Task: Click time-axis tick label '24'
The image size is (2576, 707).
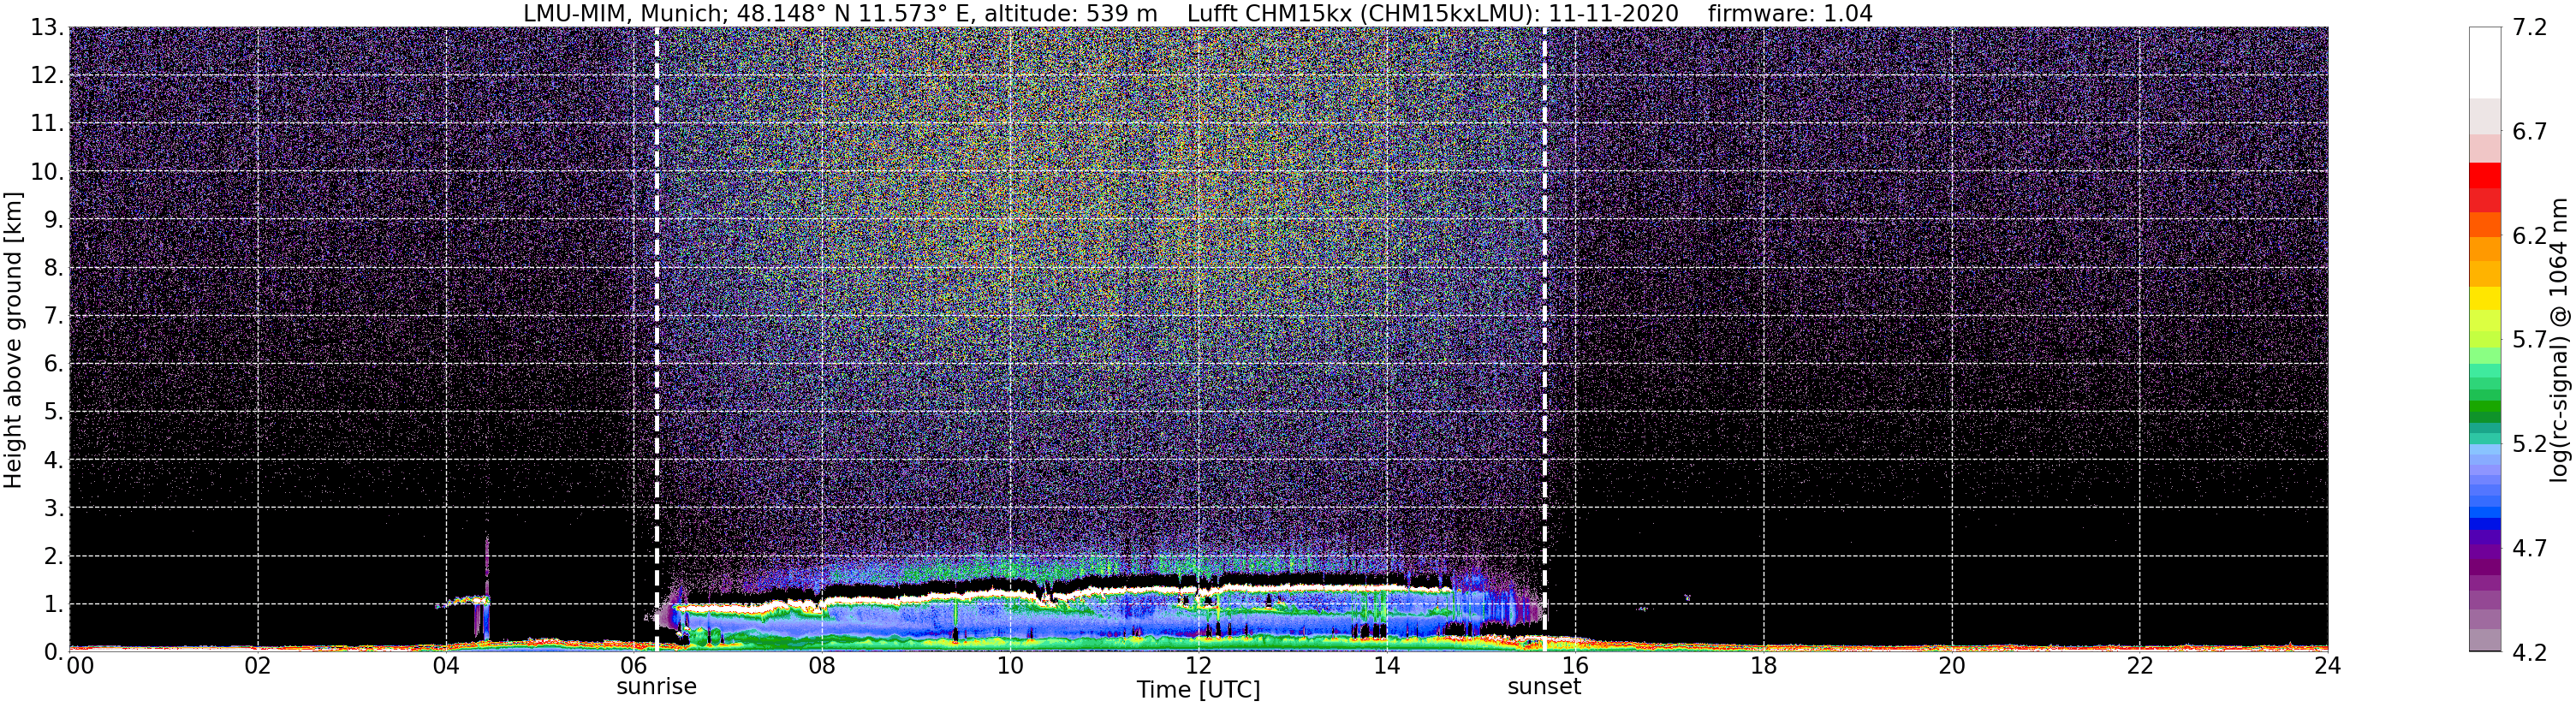Action: (x=2327, y=666)
